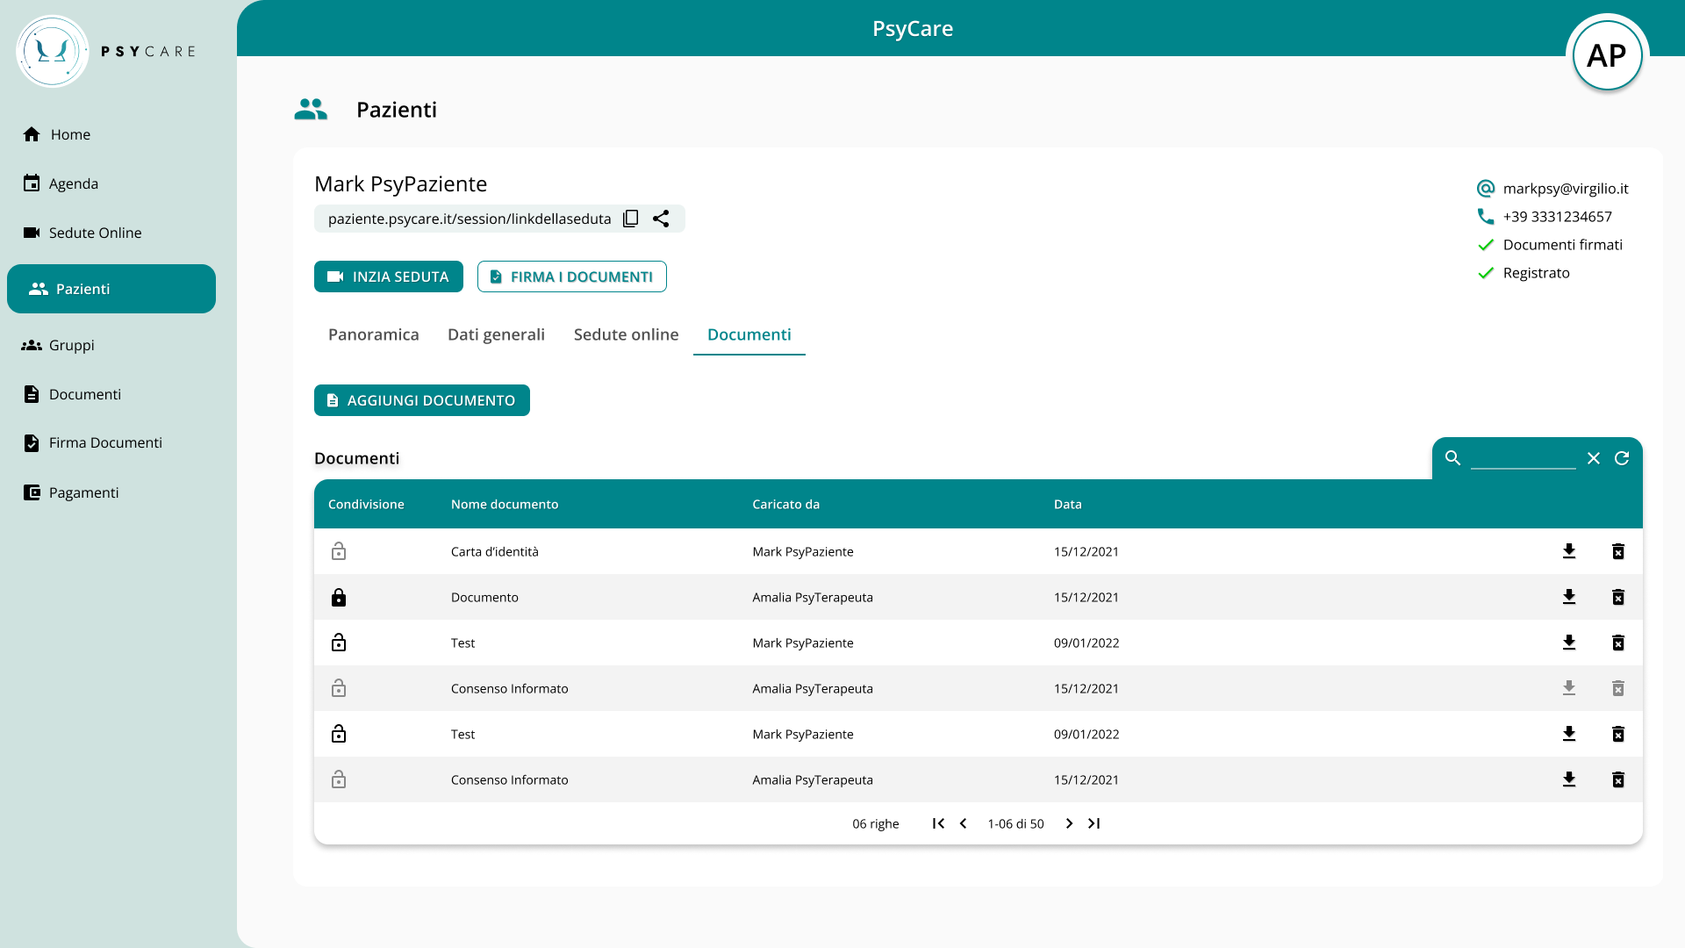Delete the Documento row

[x=1618, y=597]
